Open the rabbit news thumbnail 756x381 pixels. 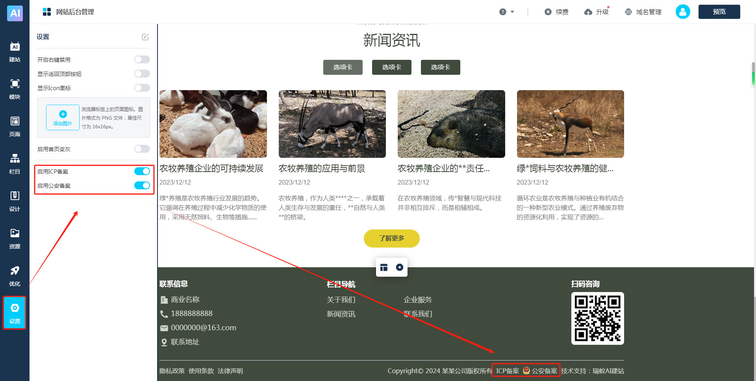tap(213, 124)
